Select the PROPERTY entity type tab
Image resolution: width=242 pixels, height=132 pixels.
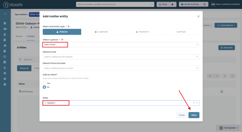click(142, 32)
